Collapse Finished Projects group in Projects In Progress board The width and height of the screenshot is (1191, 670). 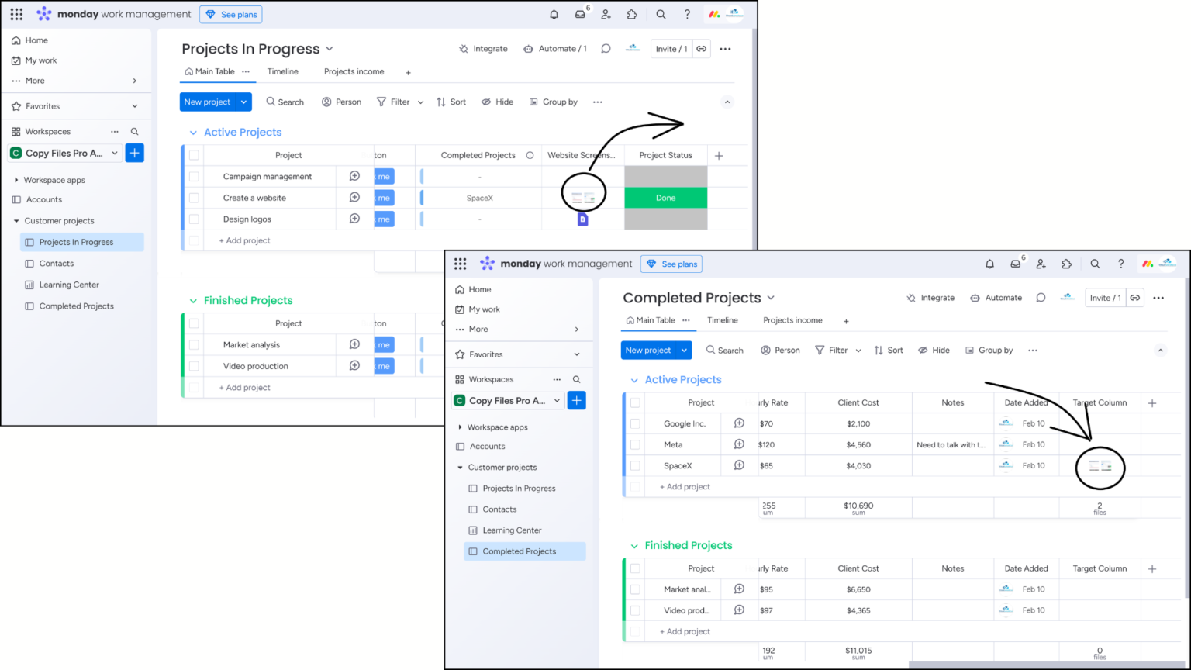click(193, 301)
